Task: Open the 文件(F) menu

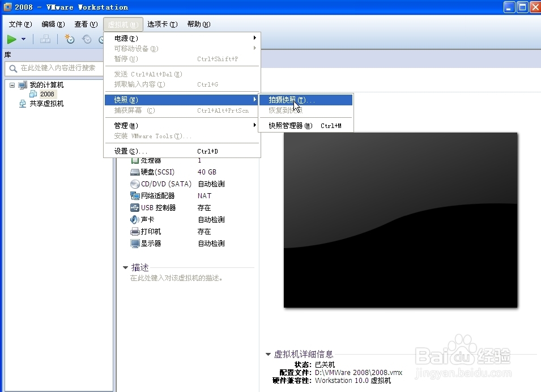Action: click(x=20, y=24)
